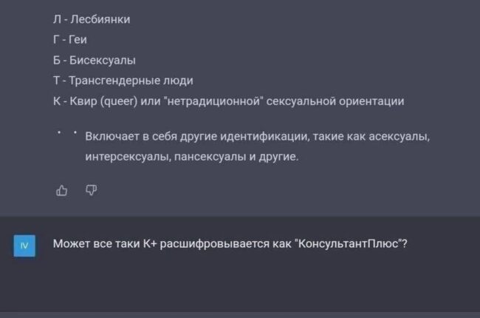Click the user message starting "Может все таки"
The width and height of the screenshot is (480, 318).
[230, 243]
